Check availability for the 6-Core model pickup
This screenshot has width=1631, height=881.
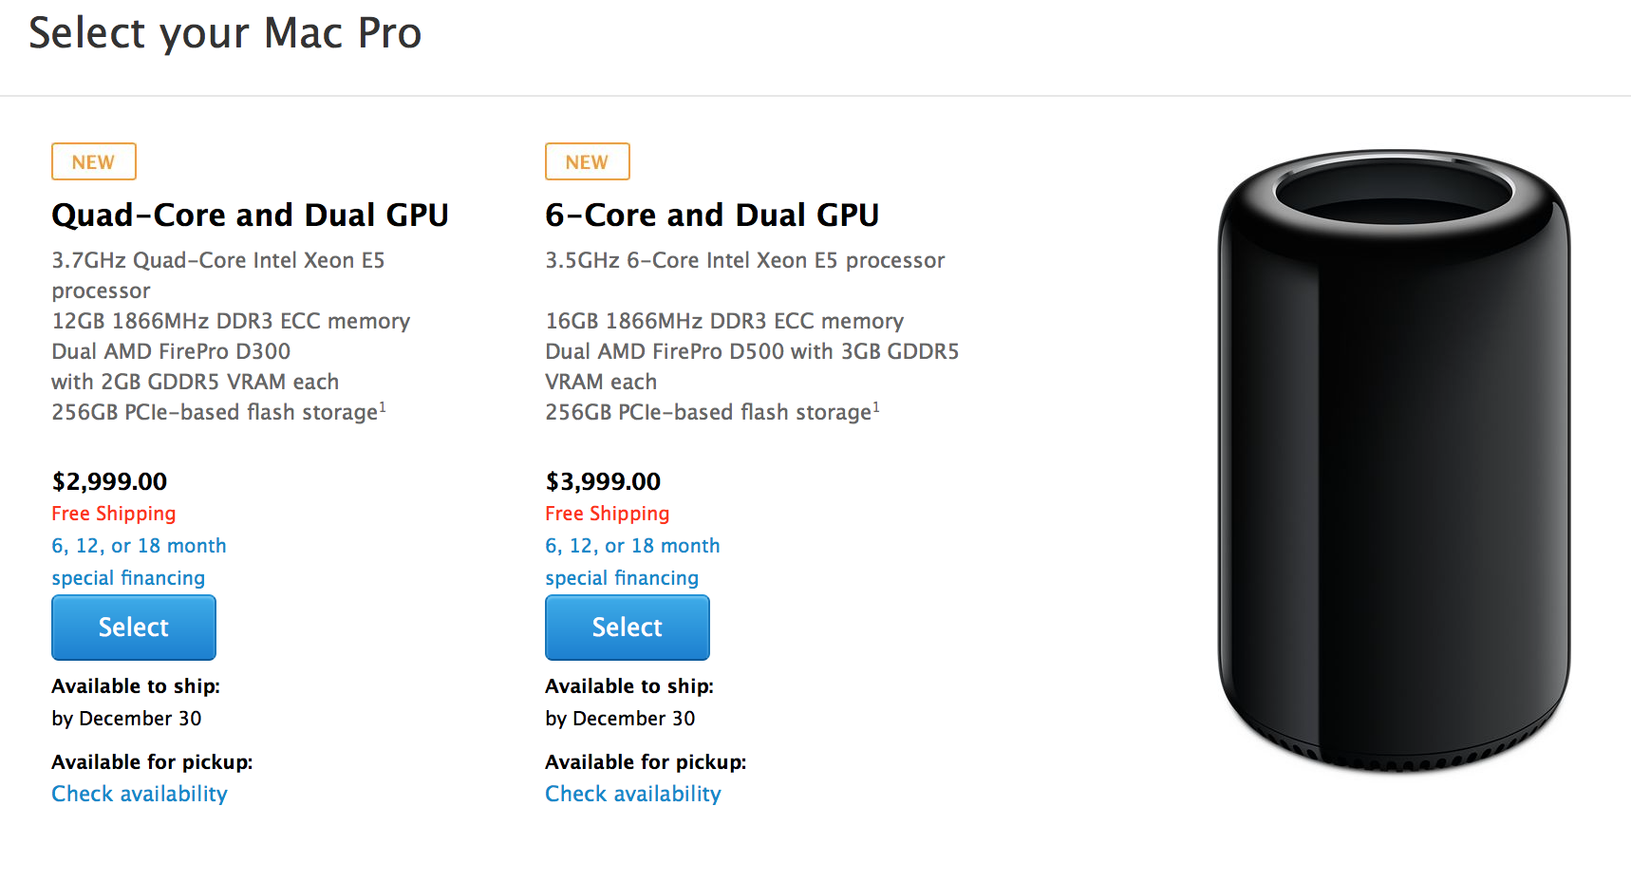632,794
